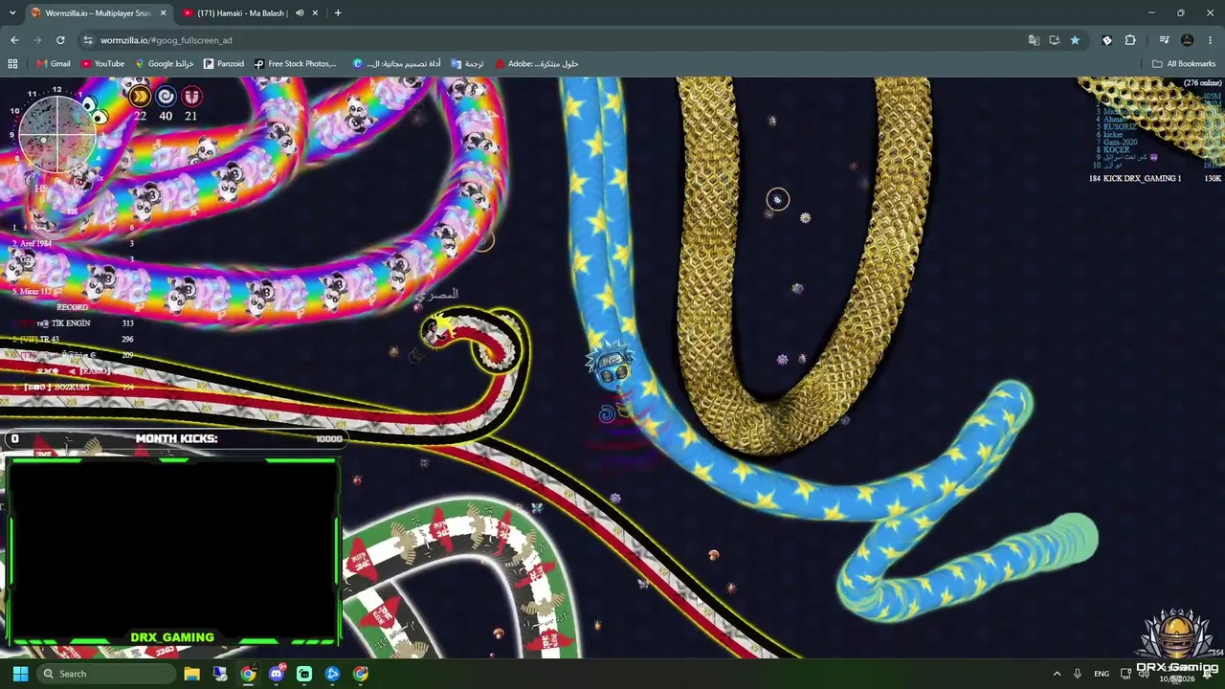
Task: Activate the spiral ability icon showing 40
Action: click(166, 97)
